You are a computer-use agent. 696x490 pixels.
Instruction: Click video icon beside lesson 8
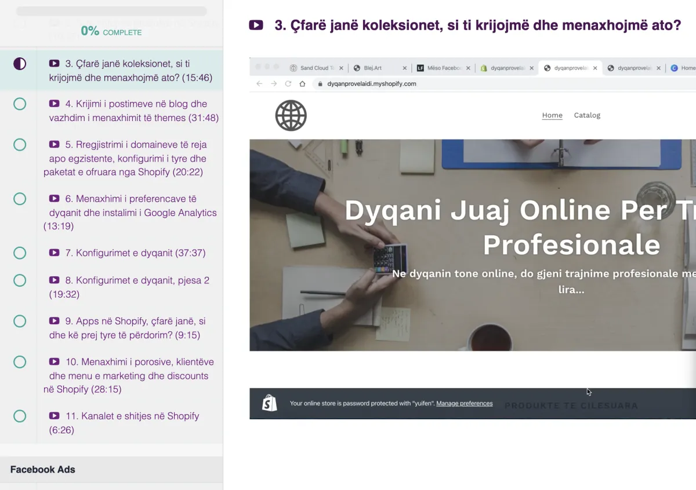(x=54, y=280)
